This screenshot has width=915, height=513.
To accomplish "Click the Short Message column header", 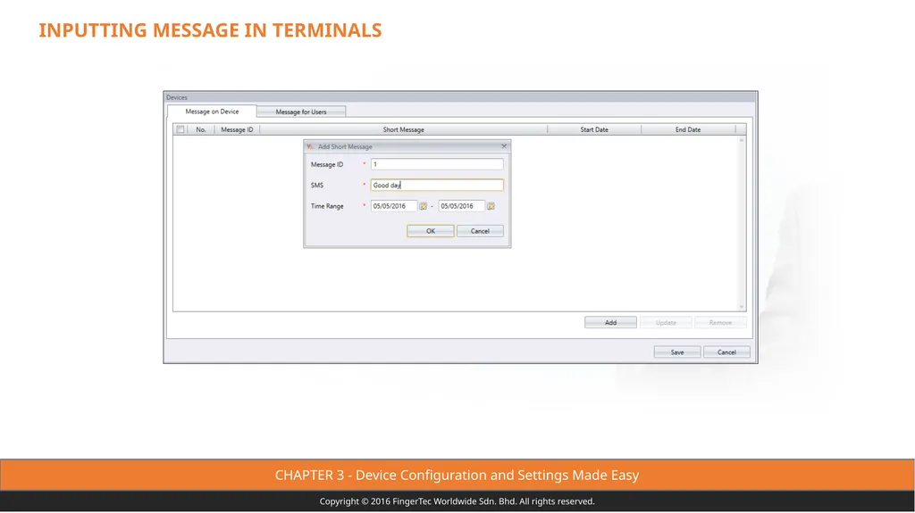I will tap(403, 129).
